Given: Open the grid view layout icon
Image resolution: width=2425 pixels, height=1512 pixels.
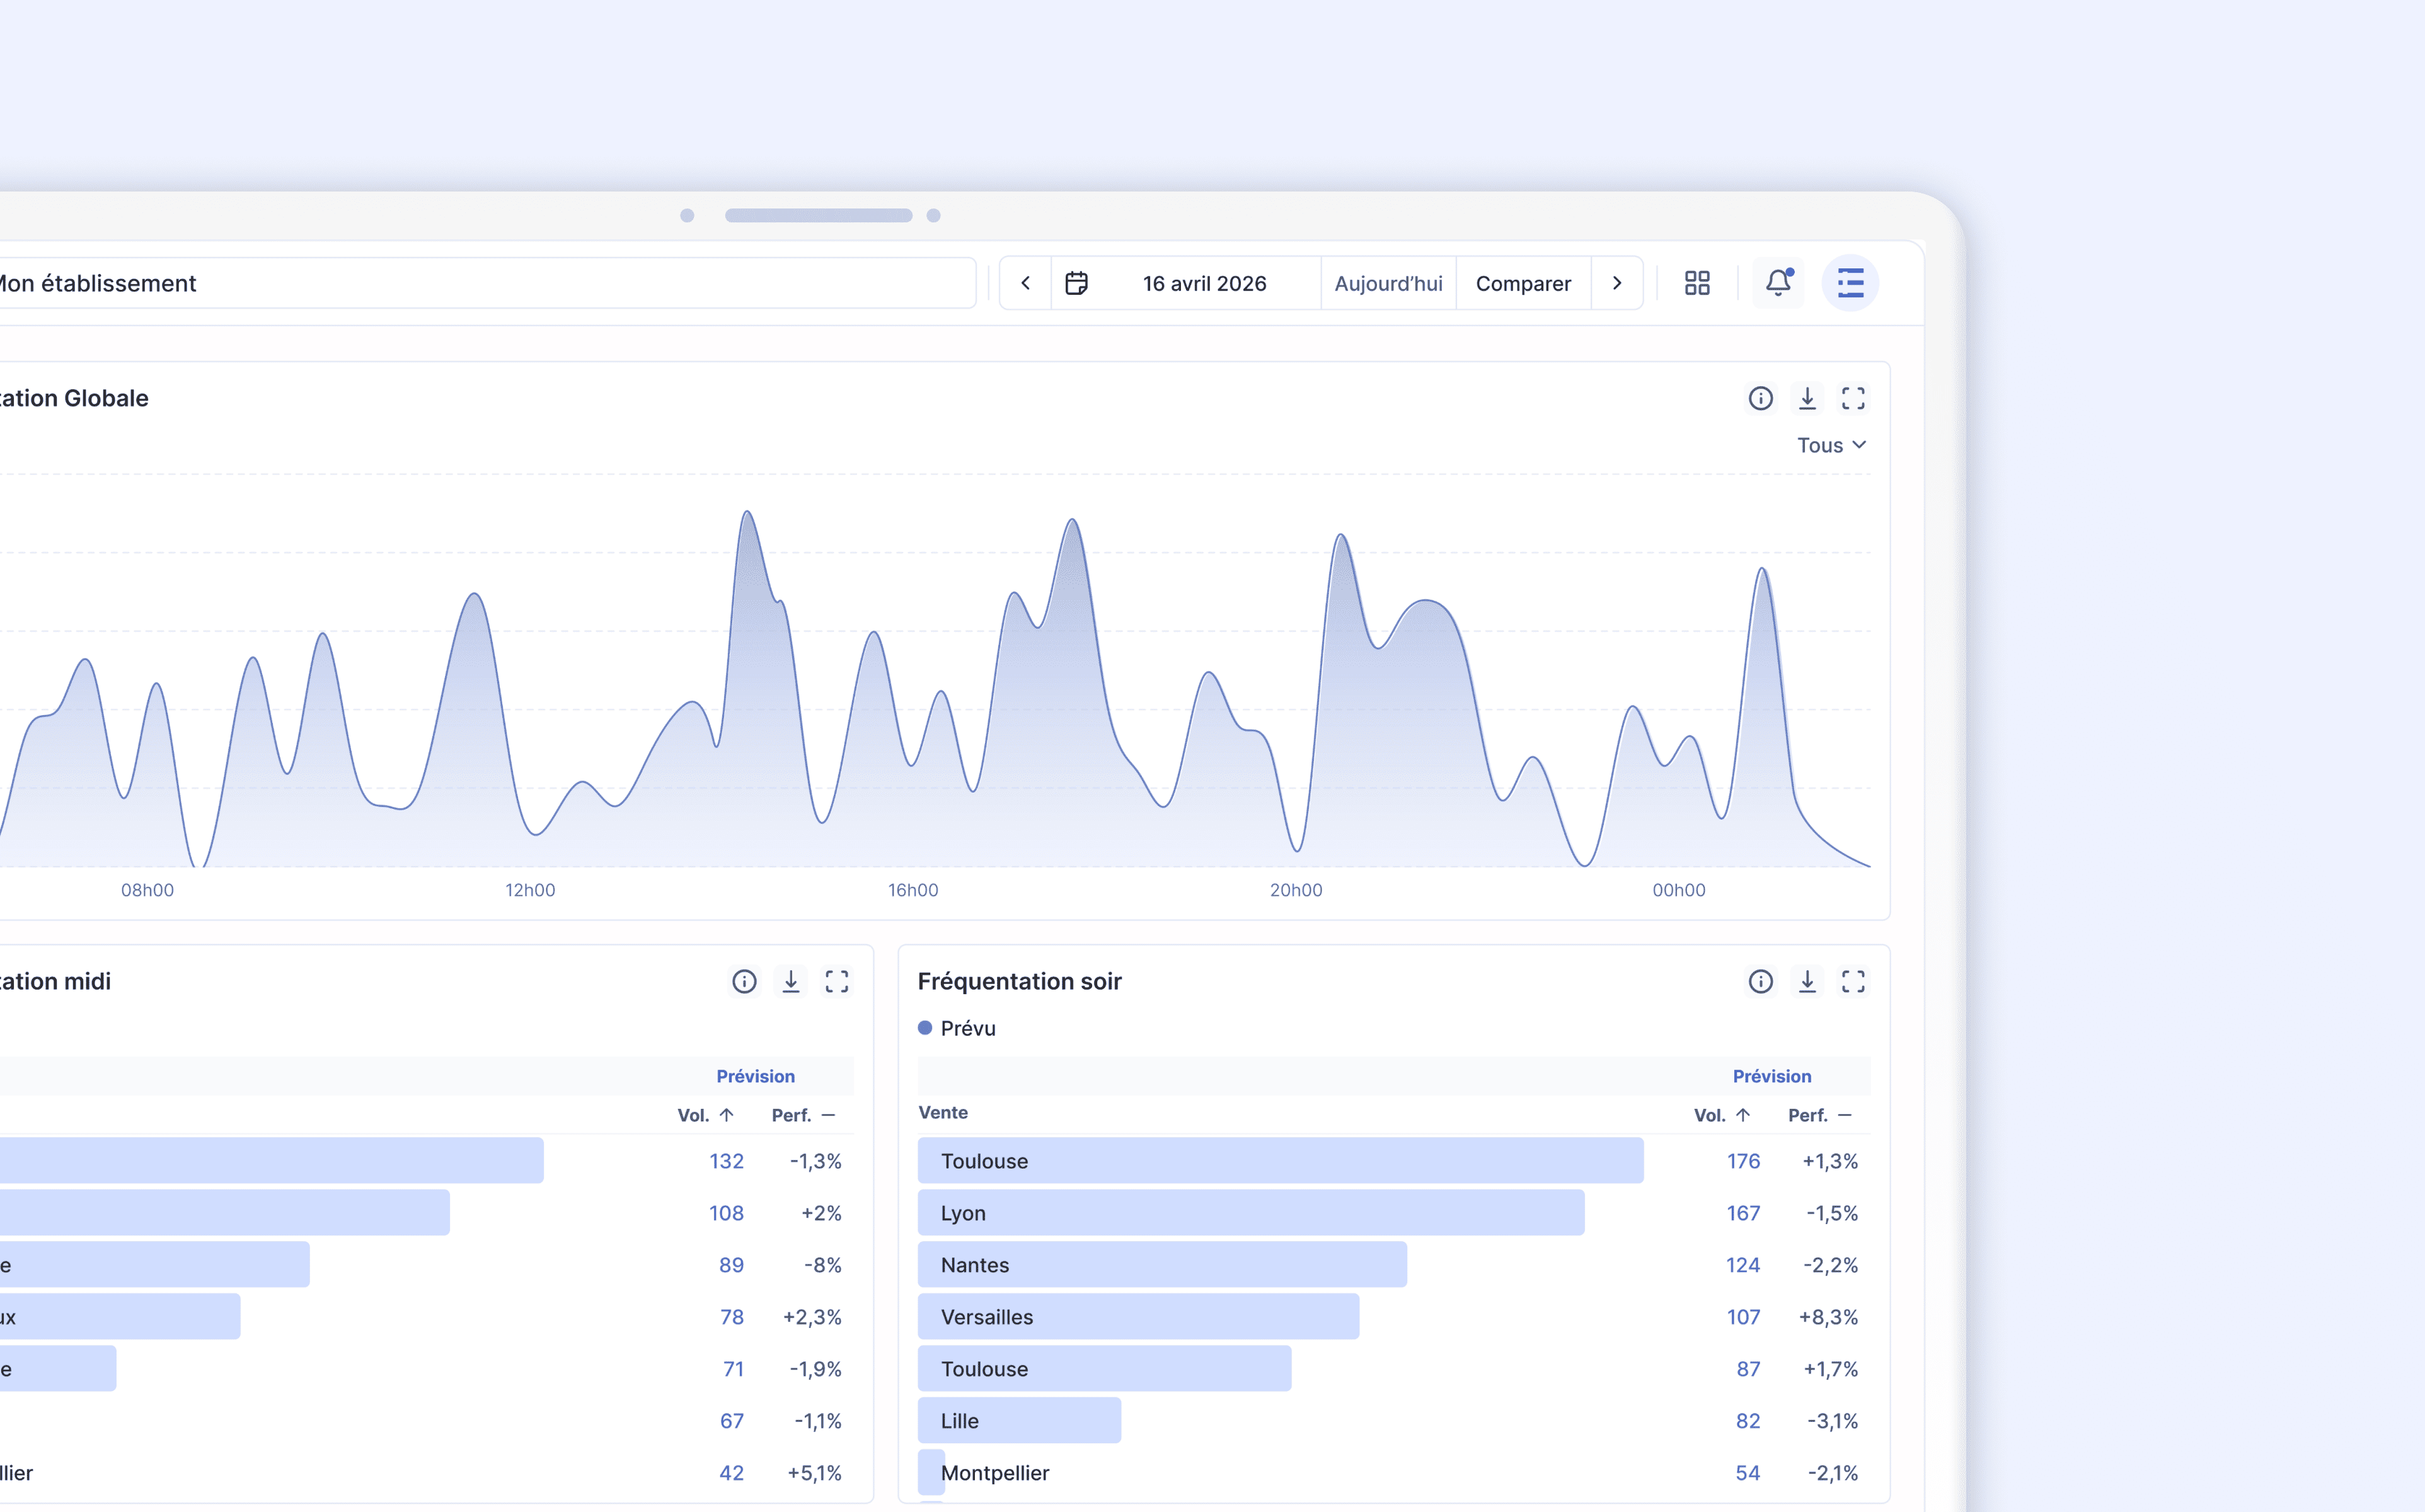Looking at the screenshot, I should pyautogui.click(x=1697, y=283).
